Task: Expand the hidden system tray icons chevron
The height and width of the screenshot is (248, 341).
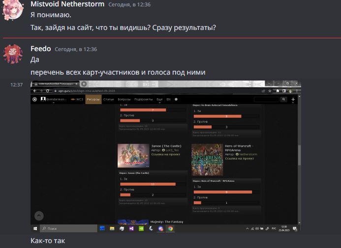Action: pos(248,228)
